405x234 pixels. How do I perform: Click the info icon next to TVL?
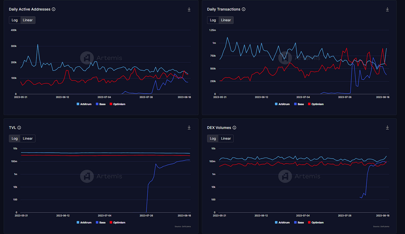click(19, 128)
